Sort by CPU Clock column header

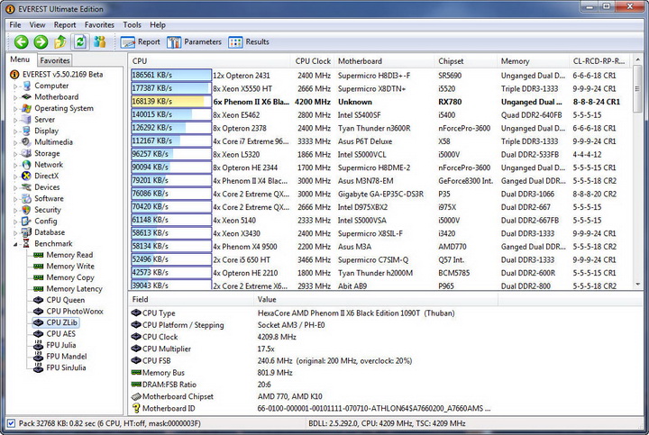point(313,61)
